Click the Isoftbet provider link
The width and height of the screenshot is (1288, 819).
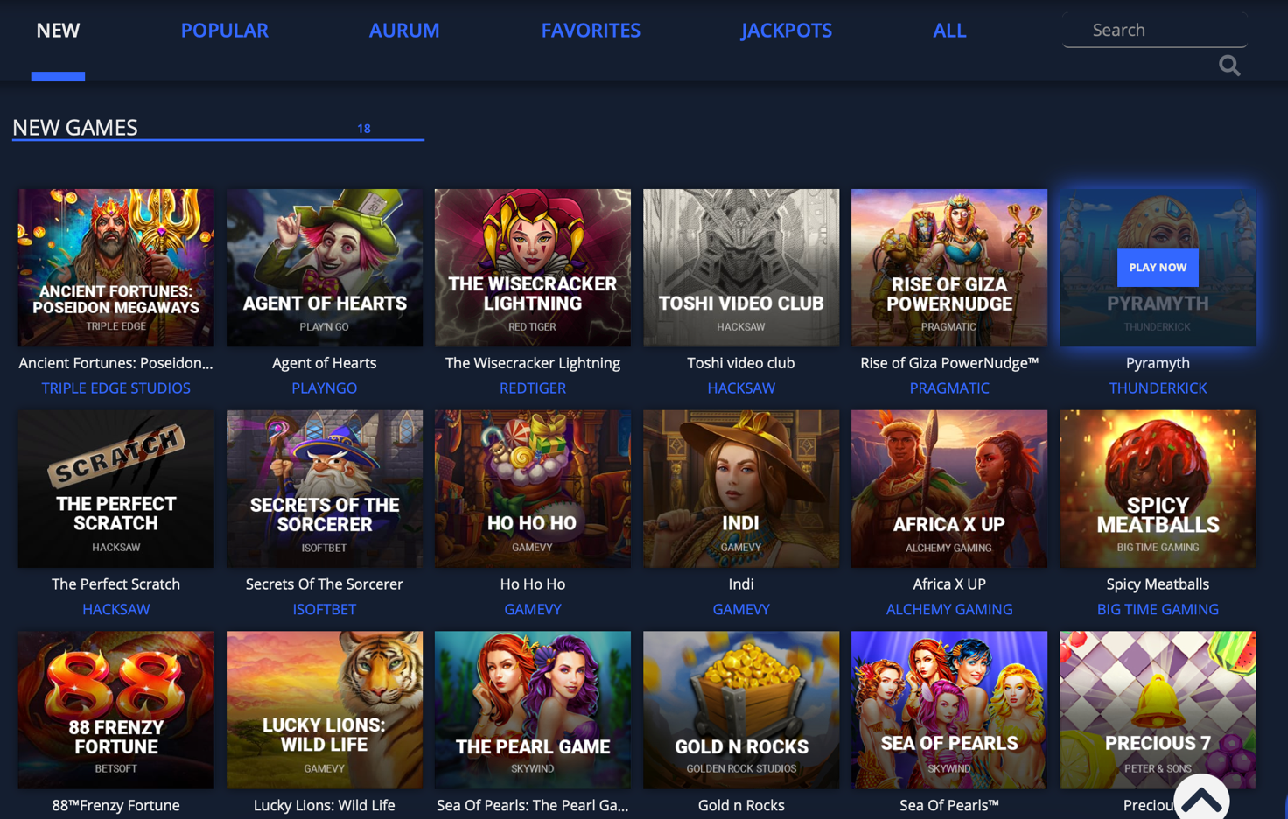[x=325, y=609]
